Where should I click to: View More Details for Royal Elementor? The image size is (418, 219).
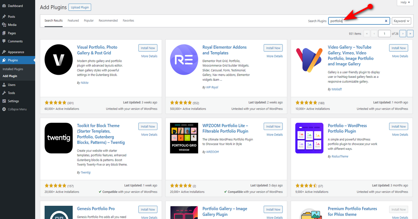274,56
